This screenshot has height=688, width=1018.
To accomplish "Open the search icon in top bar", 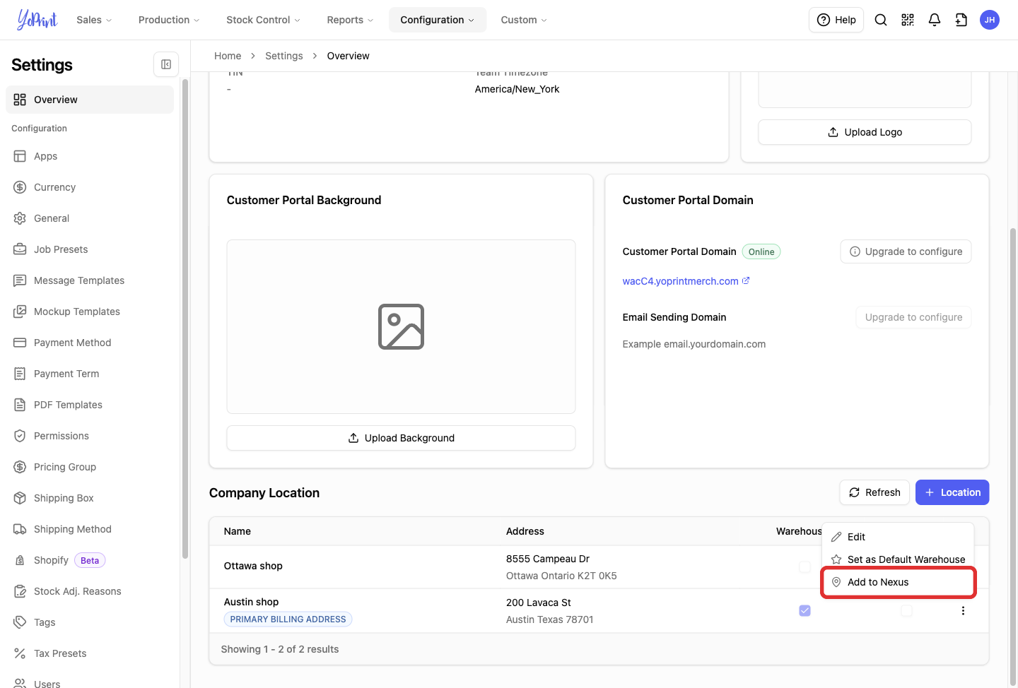I will point(881,20).
